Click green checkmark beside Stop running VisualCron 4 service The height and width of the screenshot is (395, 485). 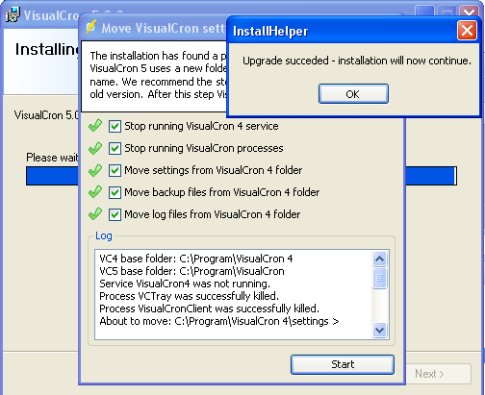[x=95, y=126]
